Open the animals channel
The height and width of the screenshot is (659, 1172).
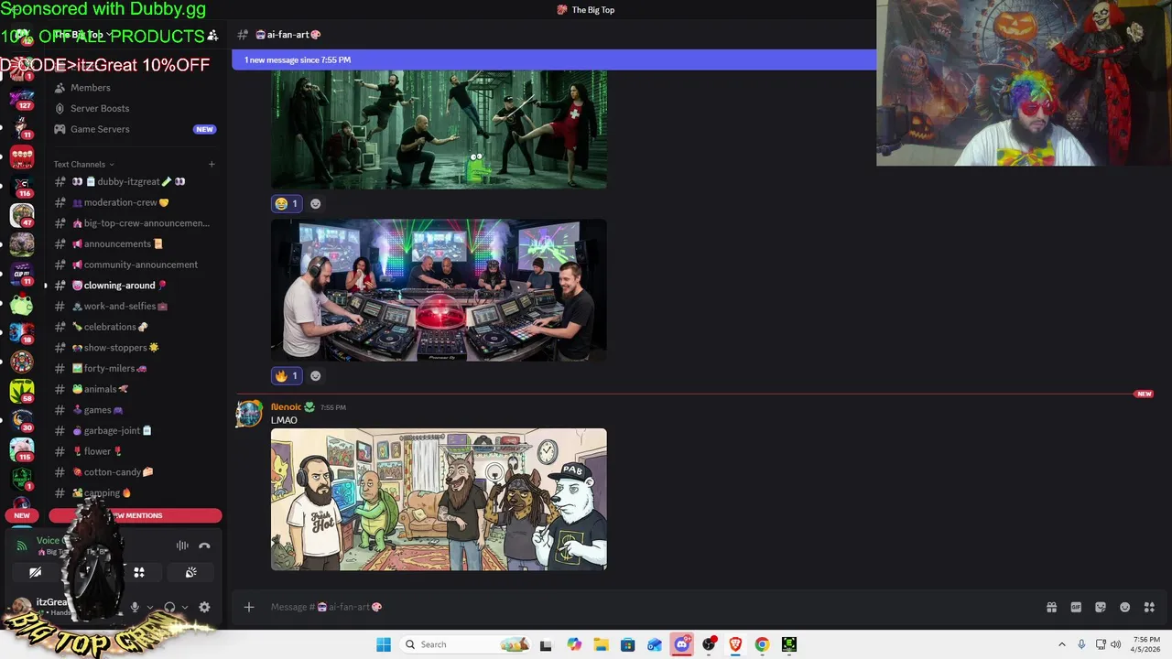coord(136,389)
